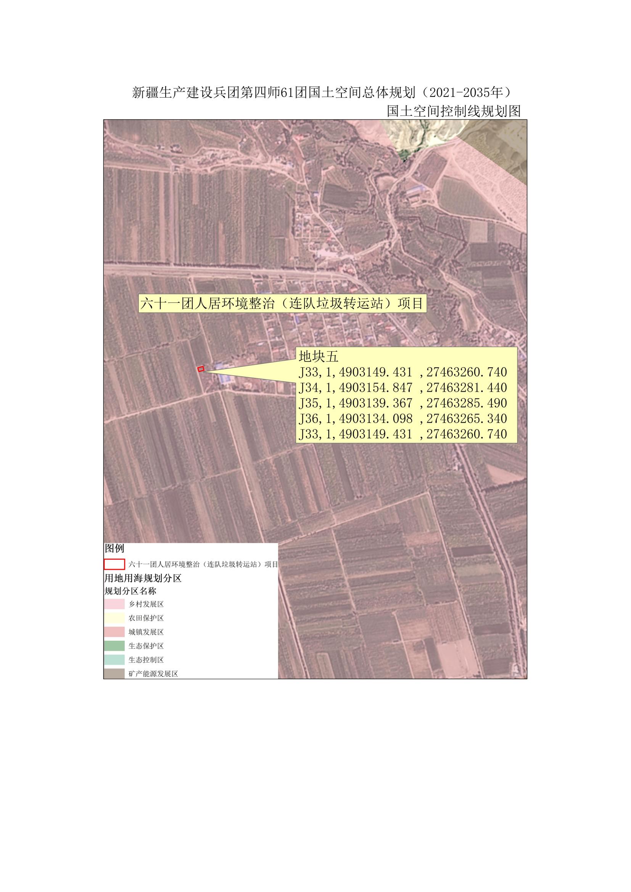Select the J34 coordinate line in callout
This screenshot has width=631, height=892.
(402, 388)
